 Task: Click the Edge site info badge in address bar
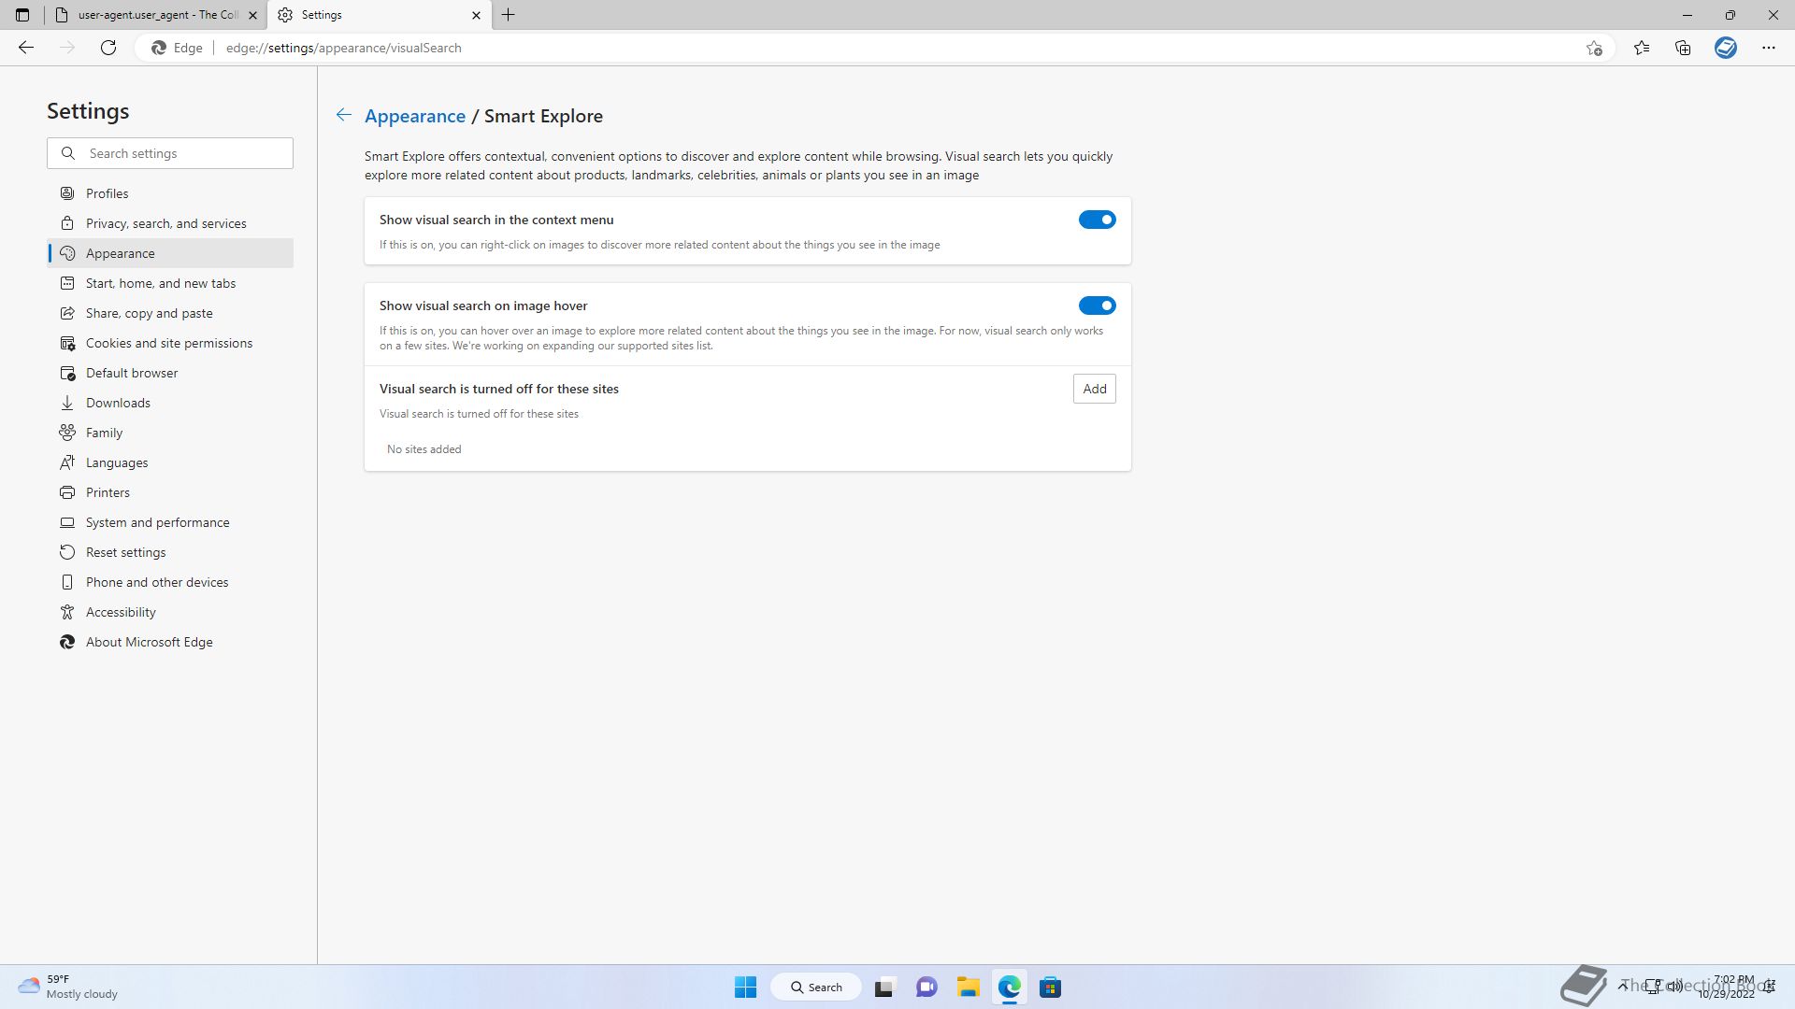tap(178, 48)
